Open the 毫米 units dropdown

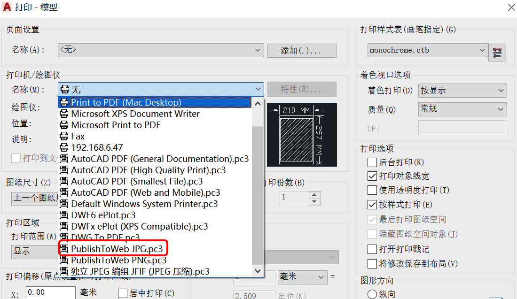point(303,277)
